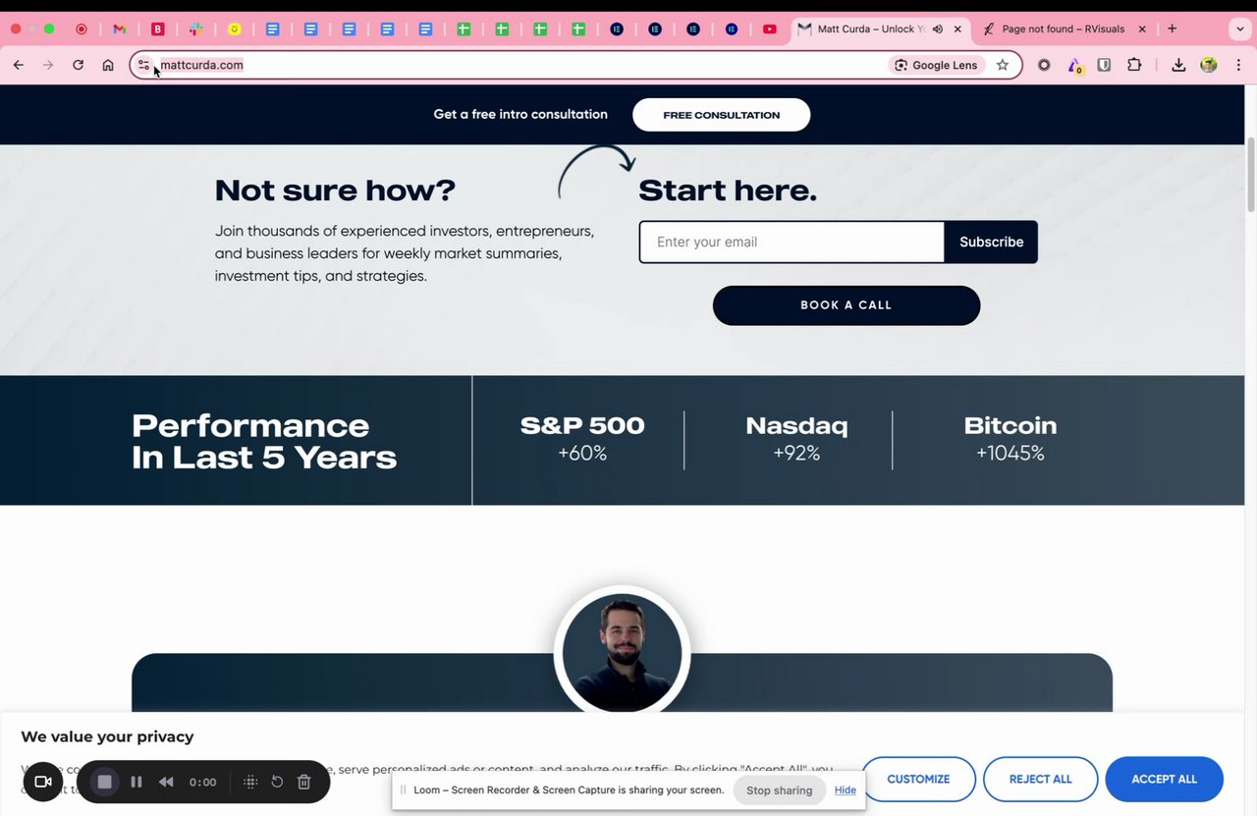Viewport: 1257px width, 816px height.
Task: Go back to the previous page
Action: coord(19,65)
